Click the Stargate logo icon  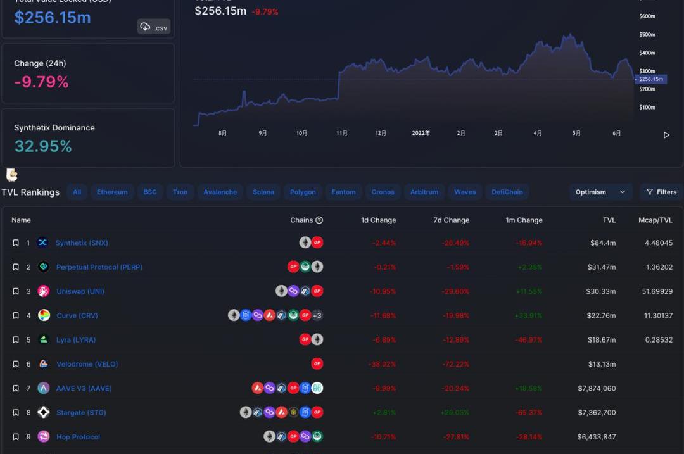tap(43, 413)
